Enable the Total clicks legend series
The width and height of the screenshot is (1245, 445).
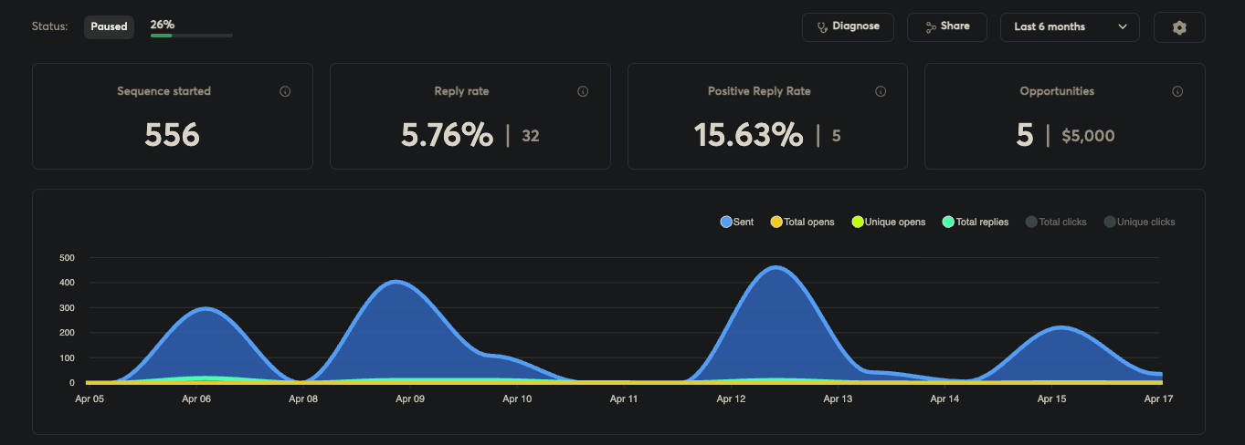click(x=1056, y=222)
